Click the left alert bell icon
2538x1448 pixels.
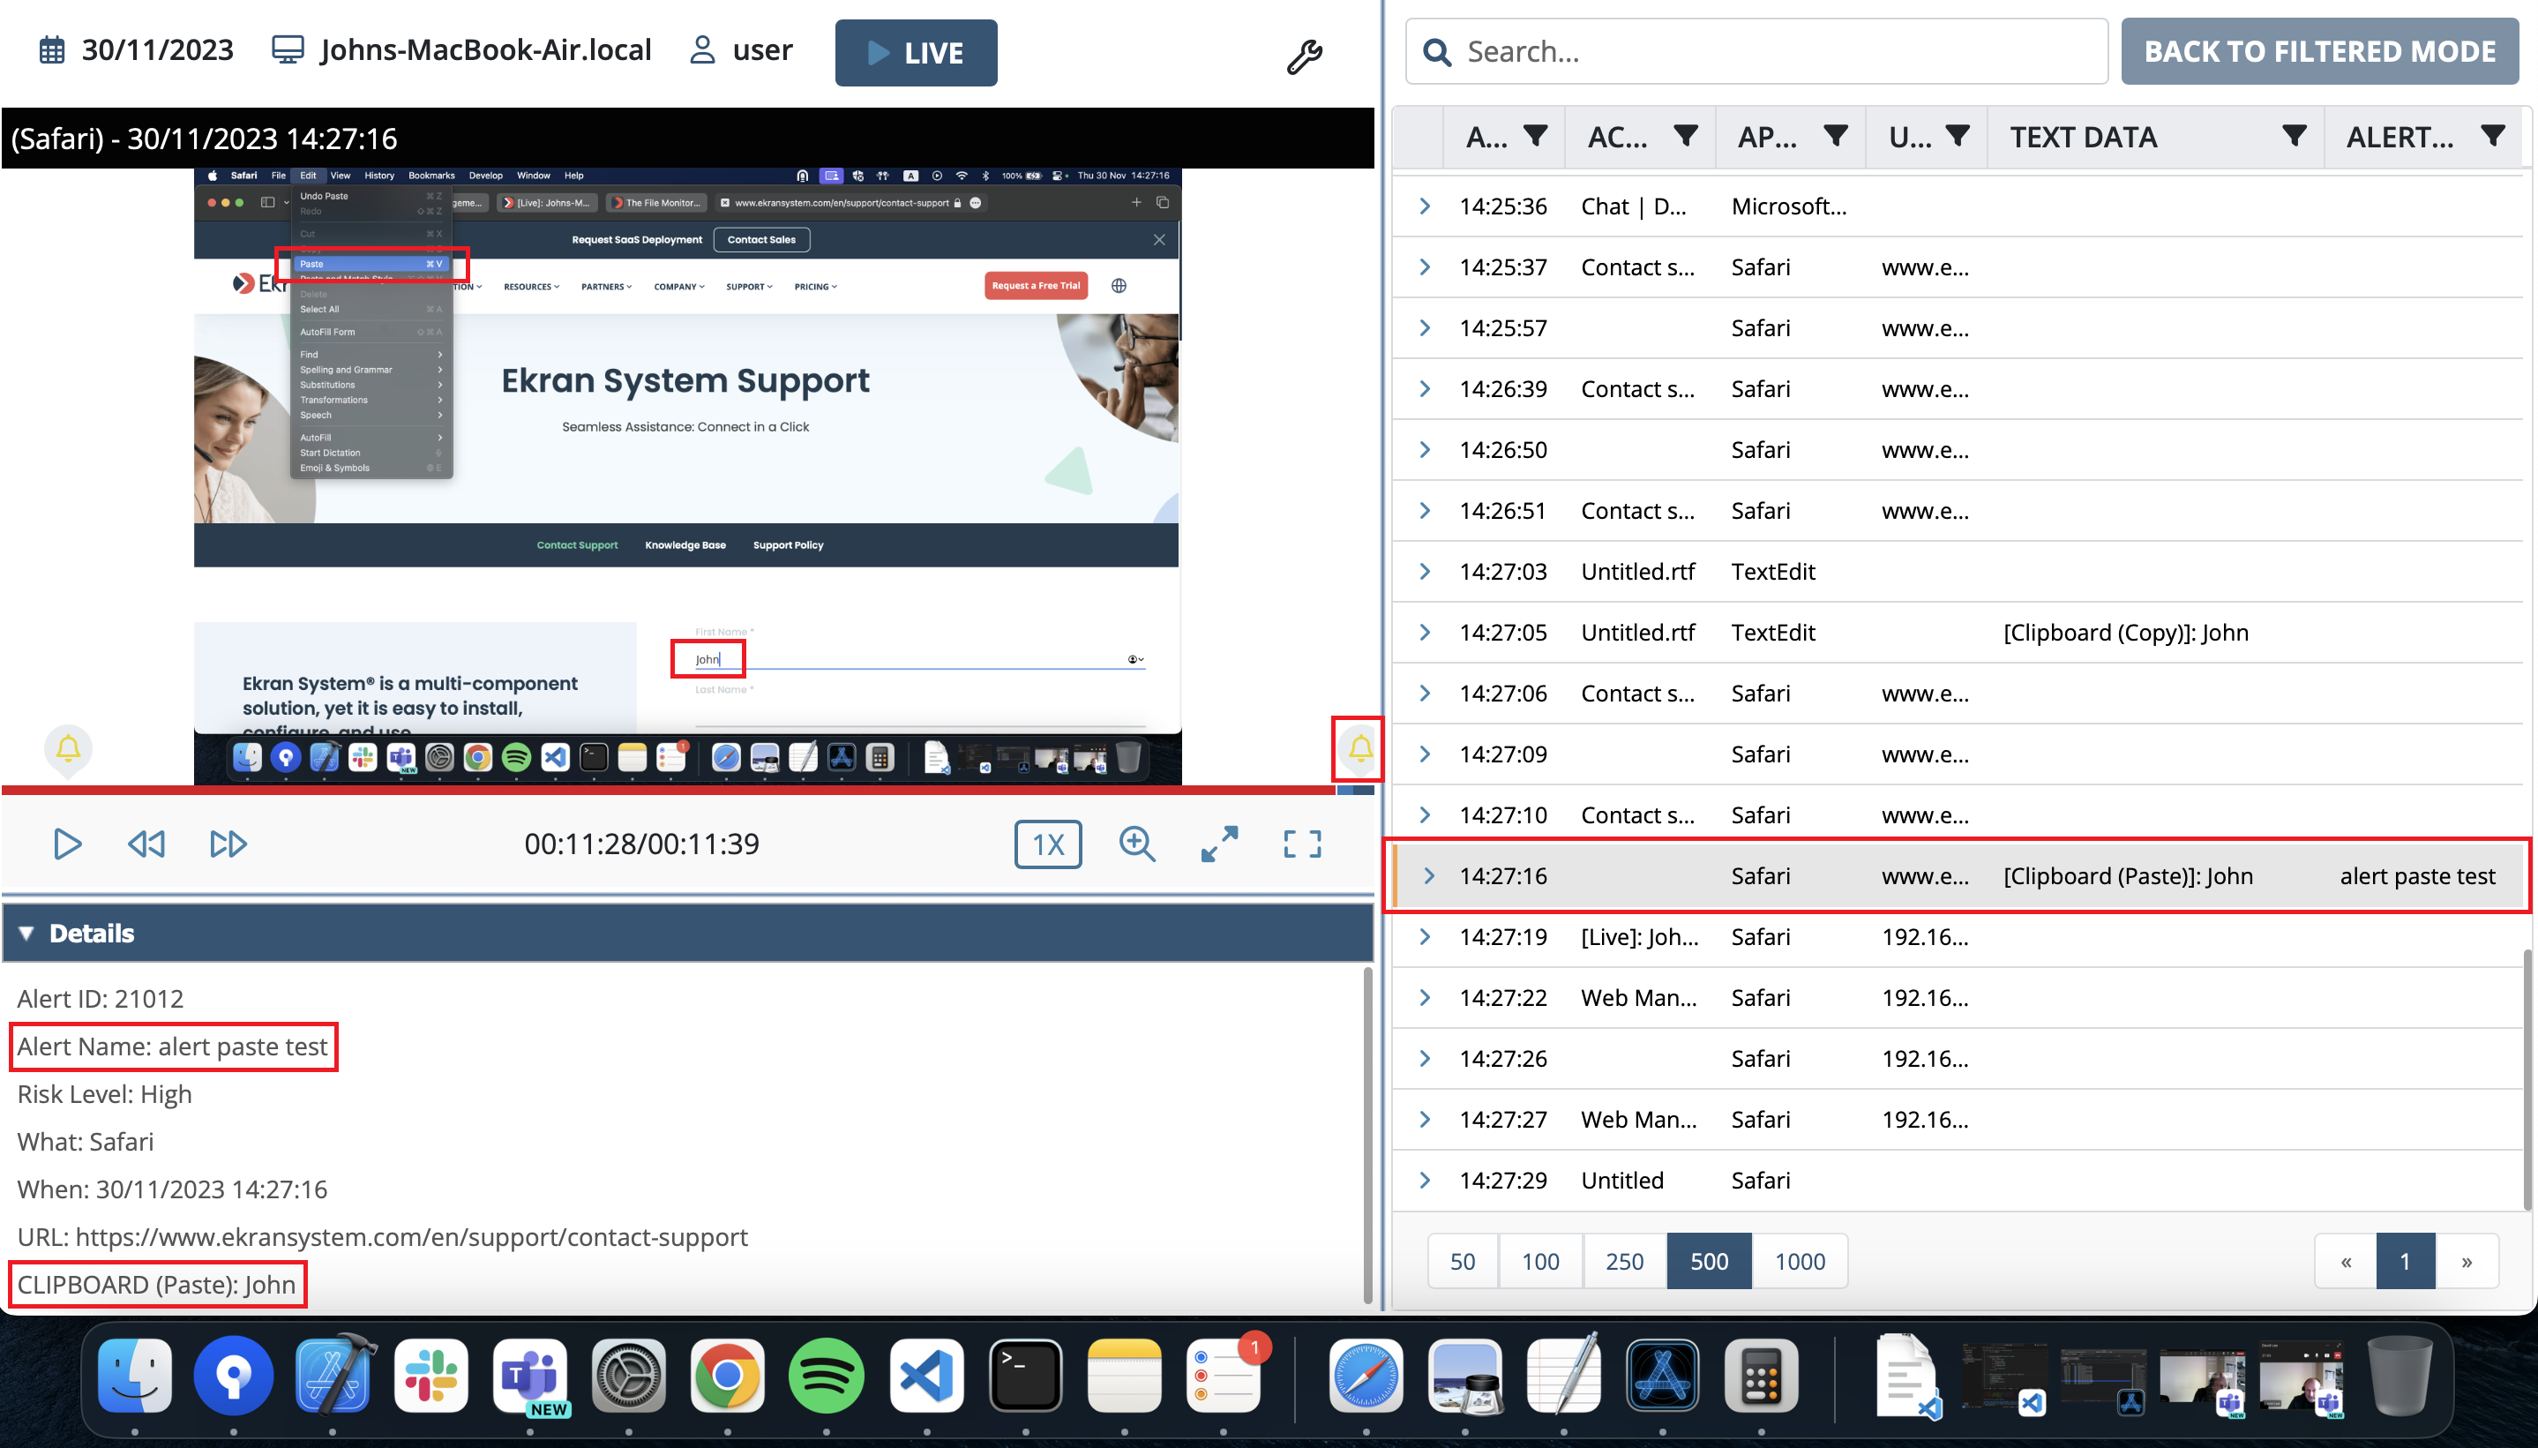coord(69,748)
